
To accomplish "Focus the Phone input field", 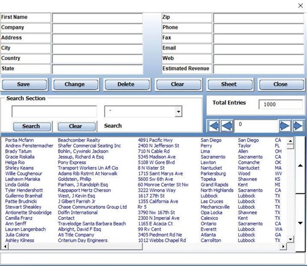I will tap(259, 28).
